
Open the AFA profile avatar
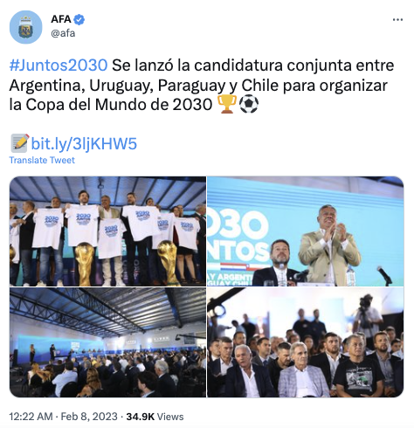[26, 27]
